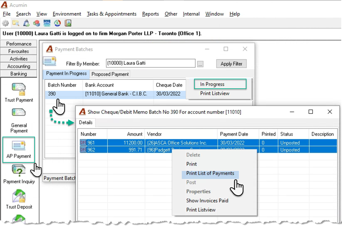
Task: Open Trust Deposit from the sidebar
Action: pyautogui.click(x=19, y=199)
